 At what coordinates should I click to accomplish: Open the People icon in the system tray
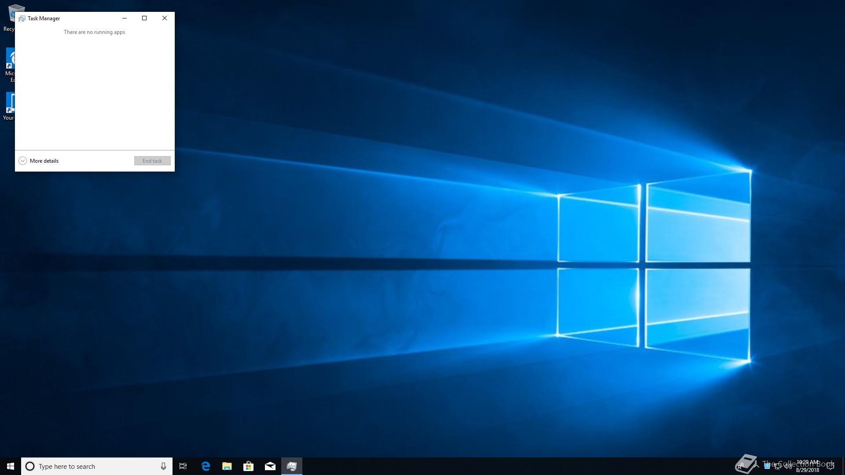[x=741, y=466]
